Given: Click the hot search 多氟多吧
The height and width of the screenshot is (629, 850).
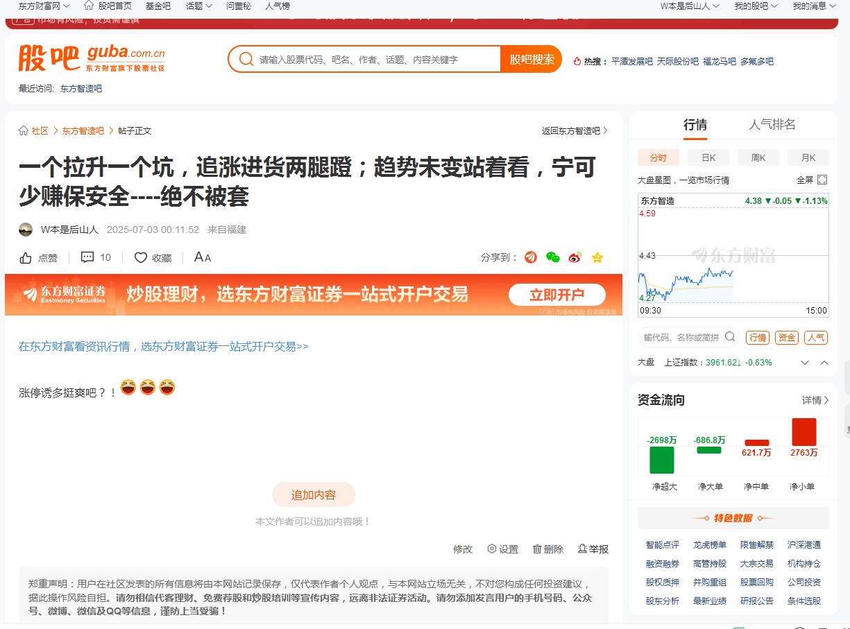Looking at the screenshot, I should tap(757, 61).
